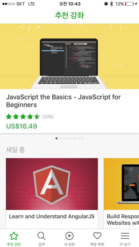
Task: Tap the US$16.49 price label
Action: (x=22, y=126)
